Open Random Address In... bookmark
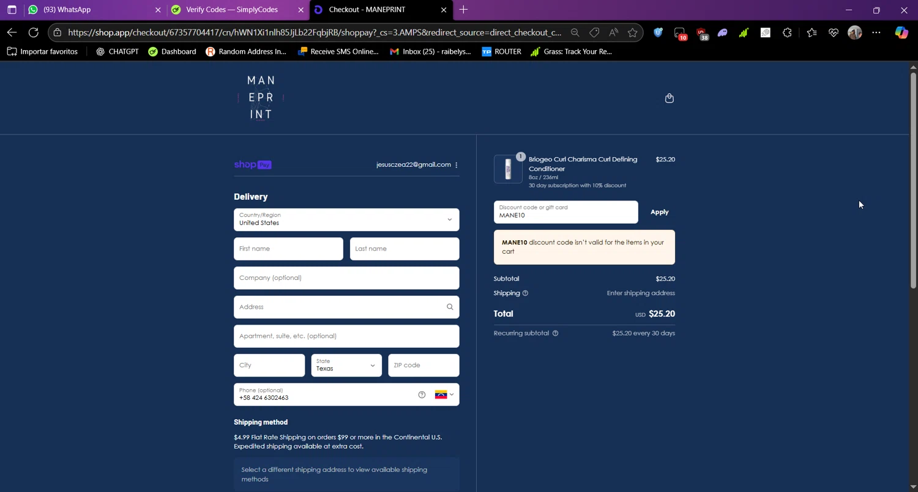918x492 pixels. tap(246, 52)
